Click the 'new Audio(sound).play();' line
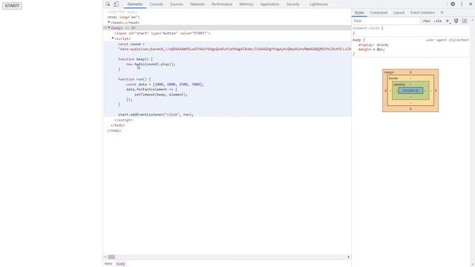Viewport: 475px width, 267px height. coord(151,65)
